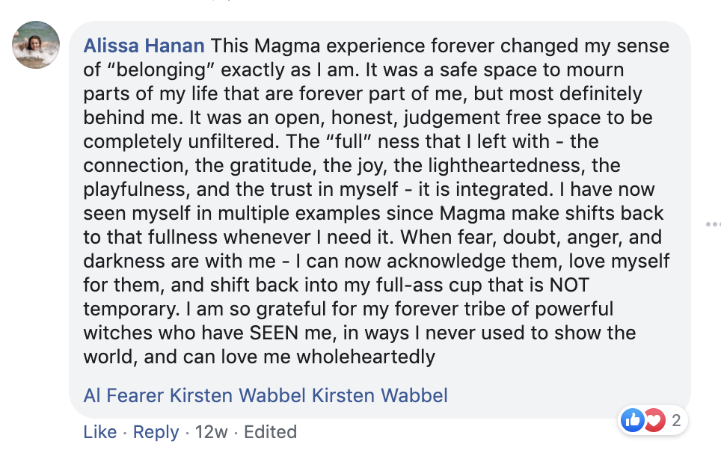The width and height of the screenshot is (721, 456).
Task: Like this comment
Action: [99, 432]
